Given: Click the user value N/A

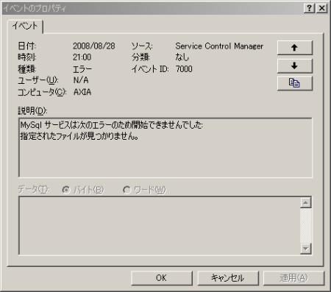Looking at the screenshot, I should [81, 80].
